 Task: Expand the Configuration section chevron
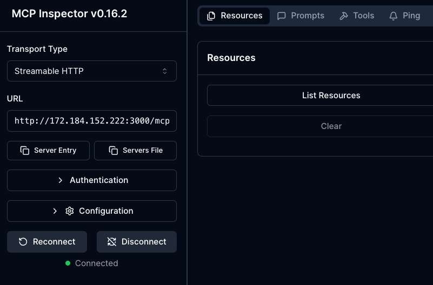[x=55, y=211]
